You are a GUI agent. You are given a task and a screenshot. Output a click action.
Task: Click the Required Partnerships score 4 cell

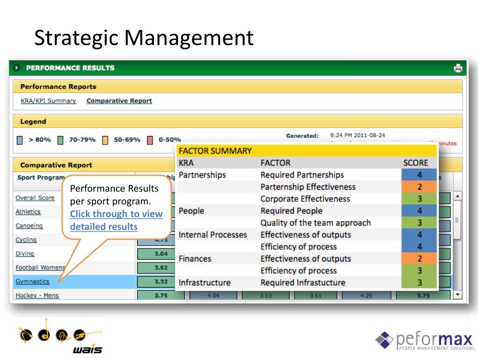pos(419,175)
